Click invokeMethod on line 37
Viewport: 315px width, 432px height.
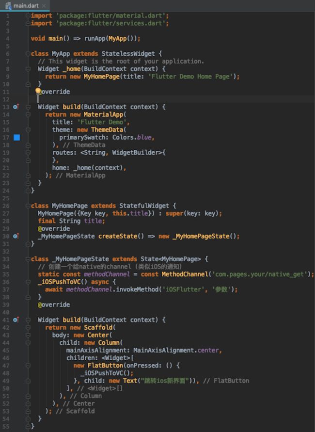(x=137, y=289)
